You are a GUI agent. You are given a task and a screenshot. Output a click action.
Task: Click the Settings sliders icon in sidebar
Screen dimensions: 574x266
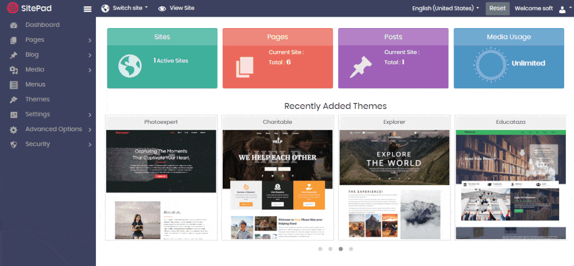[14, 115]
